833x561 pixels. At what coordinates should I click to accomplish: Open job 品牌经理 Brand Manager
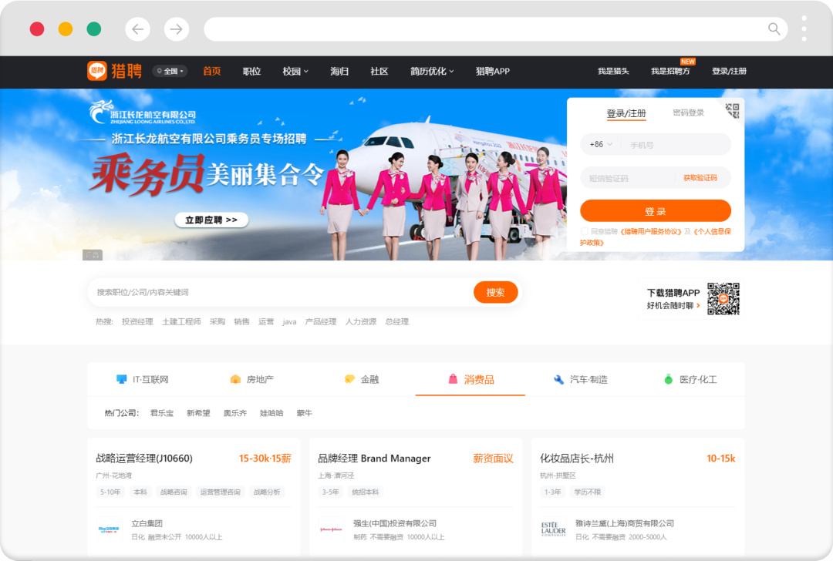tap(374, 458)
